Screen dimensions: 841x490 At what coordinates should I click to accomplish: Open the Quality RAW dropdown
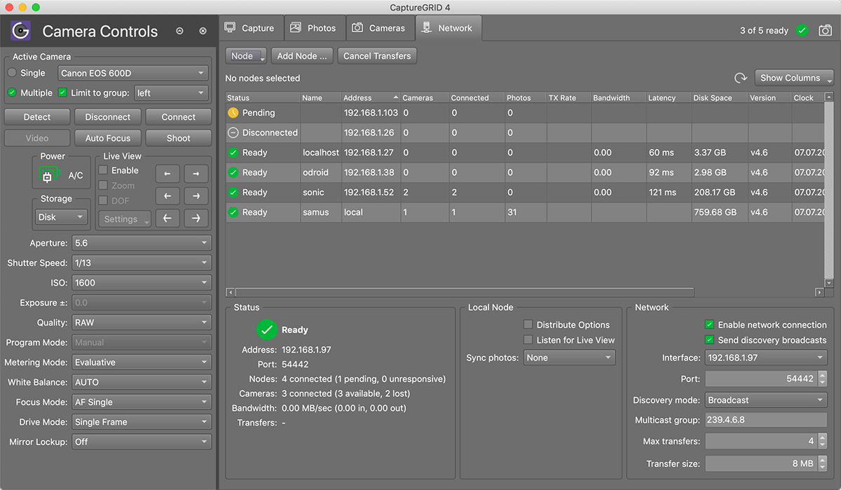[141, 323]
